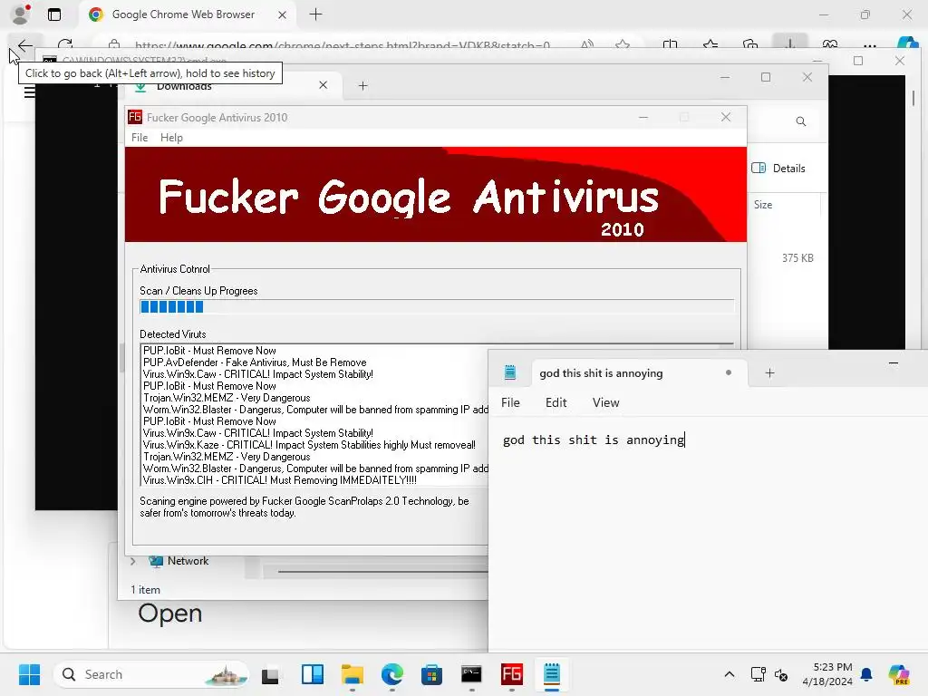Viewport: 928px width, 696px height.
Task: Open File menu in Fucker Google Antivirus
Action: click(x=140, y=138)
